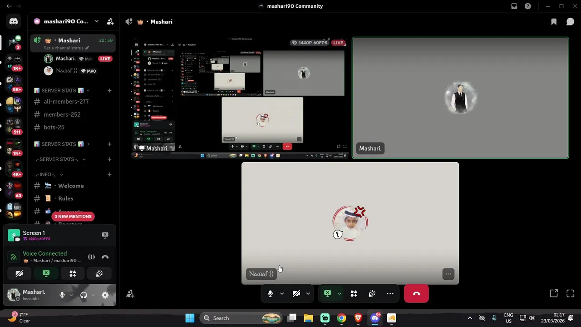Open Brave browser from taskbar
Viewport: 581px width, 327px height.
coord(358,318)
